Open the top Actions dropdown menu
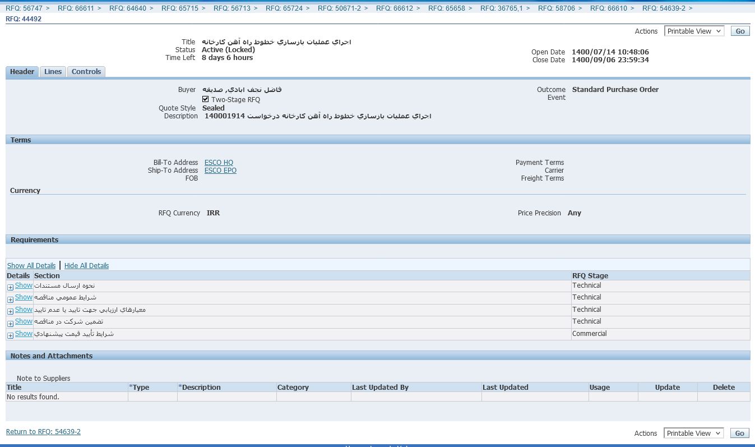The height and width of the screenshot is (447, 755). click(x=694, y=31)
